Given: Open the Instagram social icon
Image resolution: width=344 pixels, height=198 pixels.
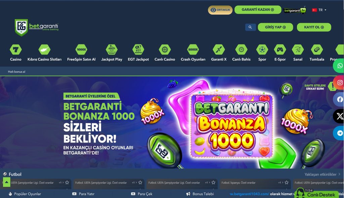Looking at the screenshot, I should (339, 83).
